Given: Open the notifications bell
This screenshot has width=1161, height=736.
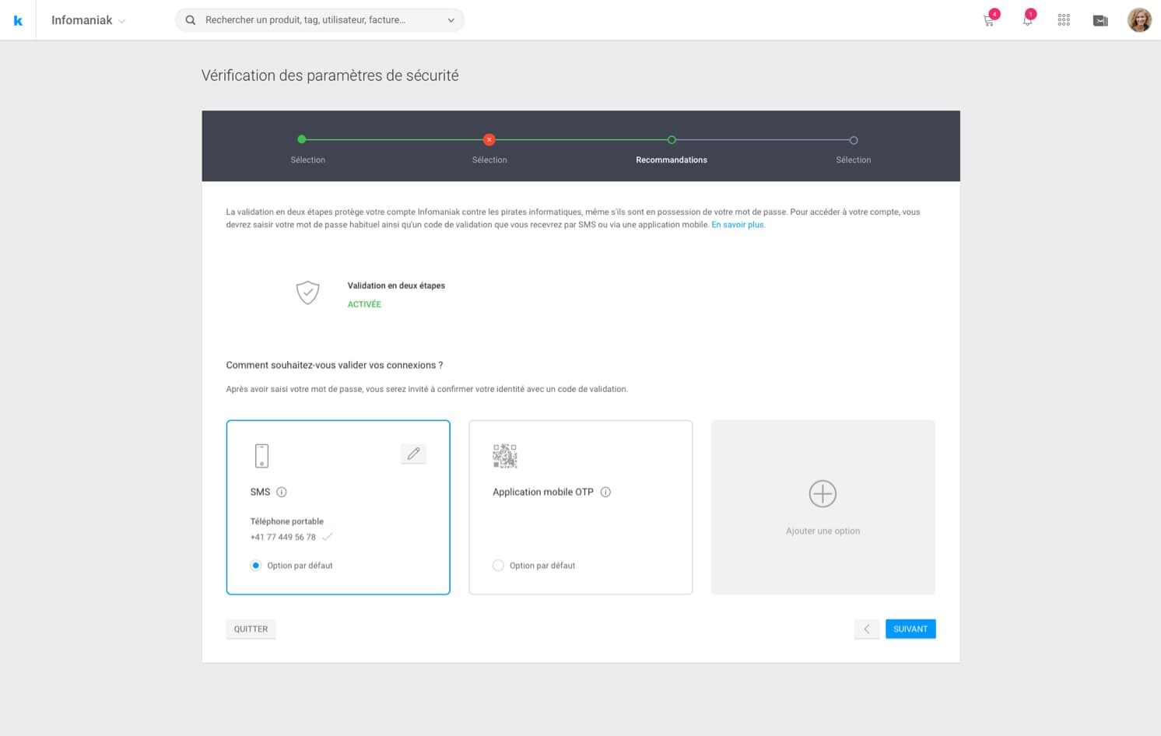Looking at the screenshot, I should click(x=1027, y=21).
